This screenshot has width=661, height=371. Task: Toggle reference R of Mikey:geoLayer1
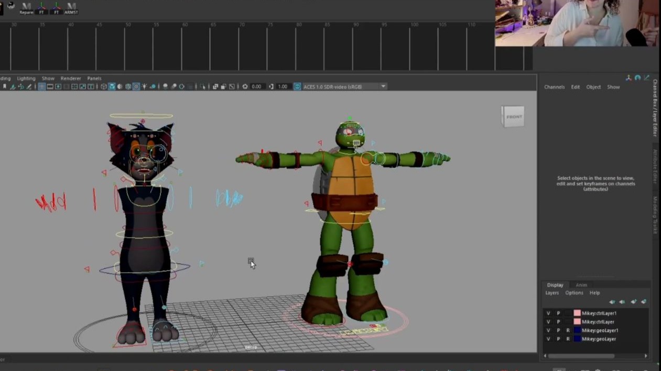[x=568, y=330]
